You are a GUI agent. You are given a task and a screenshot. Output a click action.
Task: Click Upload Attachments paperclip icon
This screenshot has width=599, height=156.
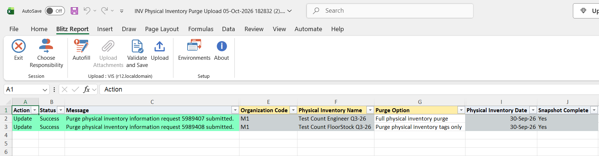(108, 46)
